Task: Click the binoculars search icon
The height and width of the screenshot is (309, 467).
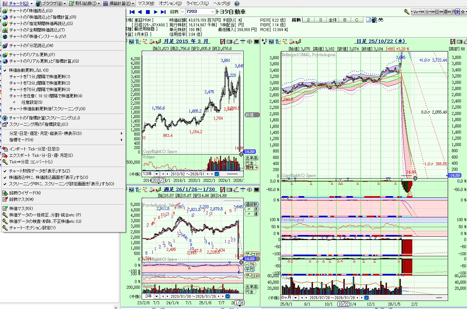Action: [381, 20]
